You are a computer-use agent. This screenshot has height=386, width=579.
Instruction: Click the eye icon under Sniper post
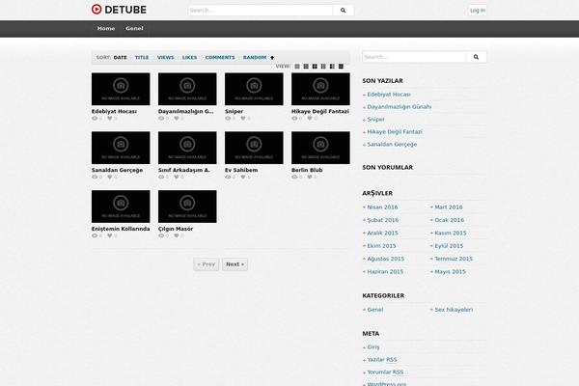click(x=228, y=118)
